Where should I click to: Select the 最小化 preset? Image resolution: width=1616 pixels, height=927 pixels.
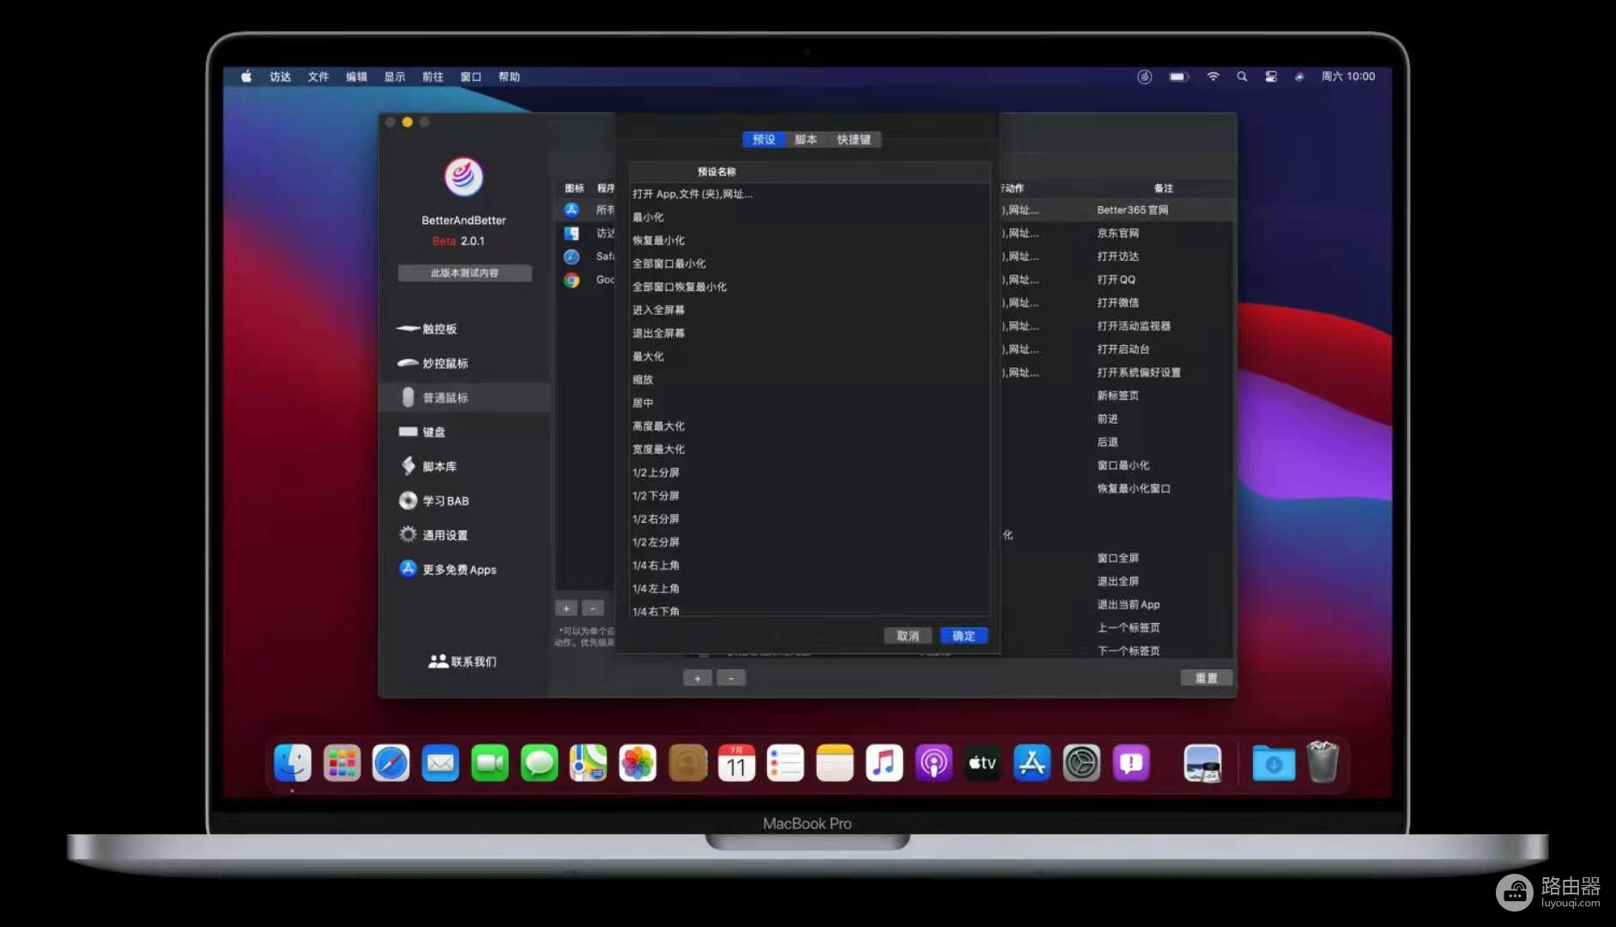pos(809,217)
